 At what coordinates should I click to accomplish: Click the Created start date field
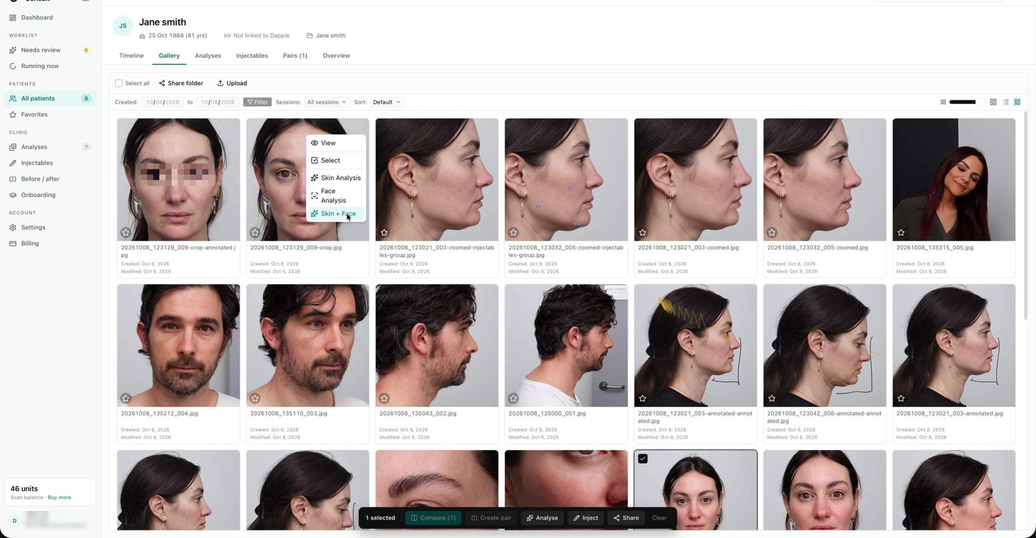tap(163, 102)
